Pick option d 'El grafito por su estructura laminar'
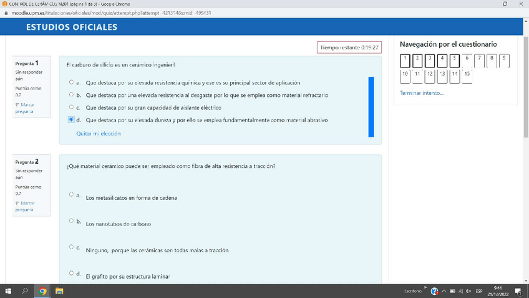This screenshot has height=298, width=529. click(x=71, y=274)
